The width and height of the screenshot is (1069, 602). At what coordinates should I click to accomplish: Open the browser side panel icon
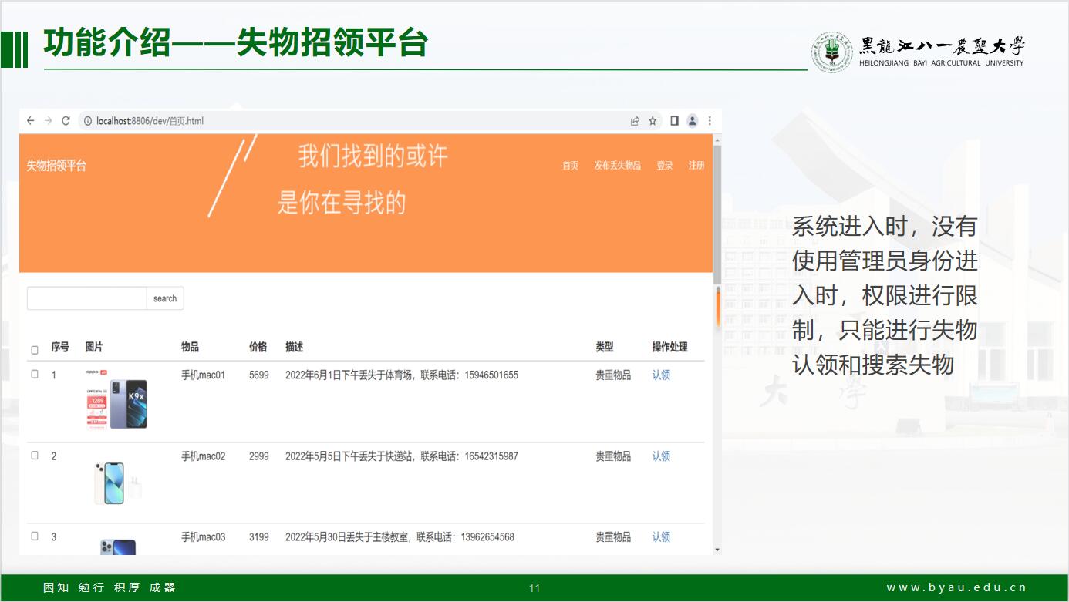674,121
